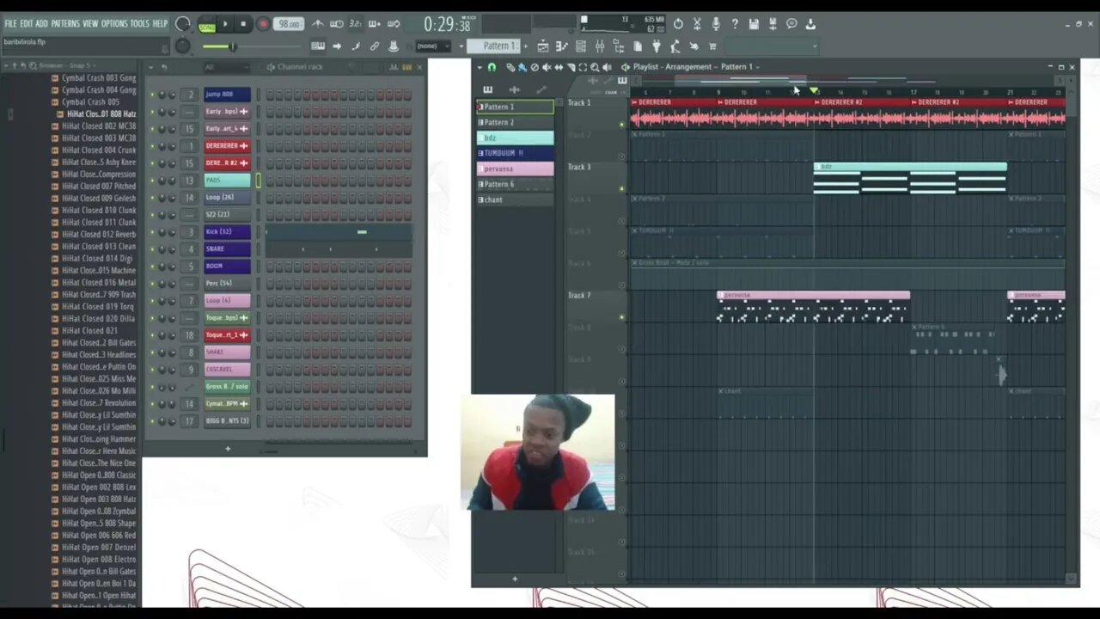Start playback with the play button
This screenshot has width=1100, height=619.
click(x=225, y=25)
